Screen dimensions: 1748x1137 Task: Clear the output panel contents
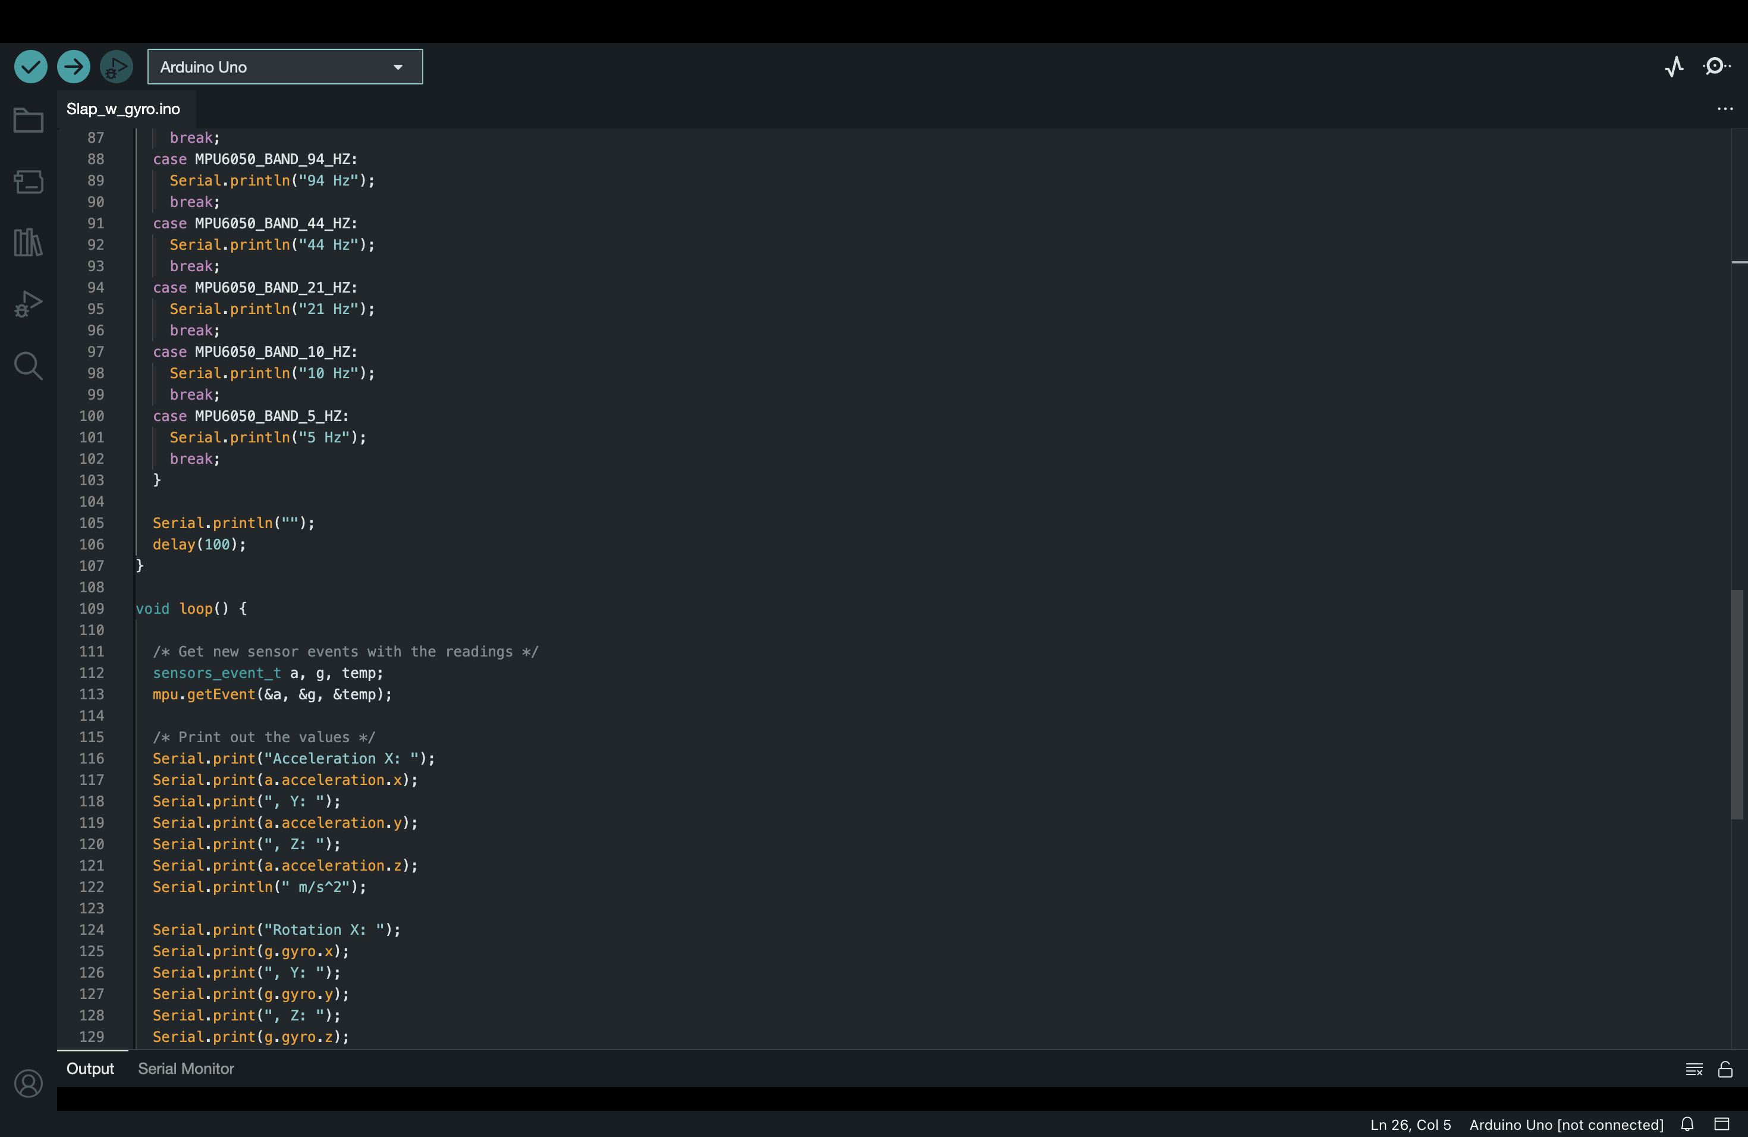click(1694, 1069)
